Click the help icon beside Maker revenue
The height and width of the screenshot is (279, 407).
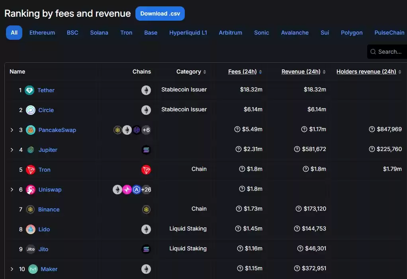(297, 268)
